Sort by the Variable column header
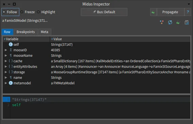193x124 pixels. [x=26, y=39]
